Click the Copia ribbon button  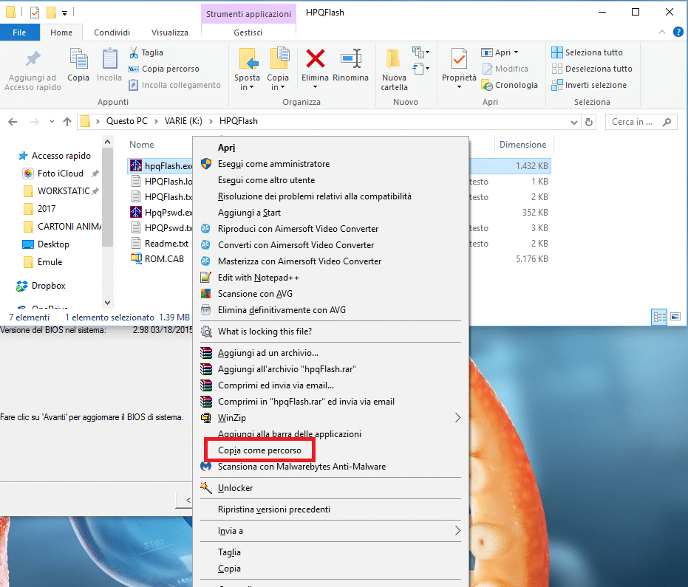point(78,65)
